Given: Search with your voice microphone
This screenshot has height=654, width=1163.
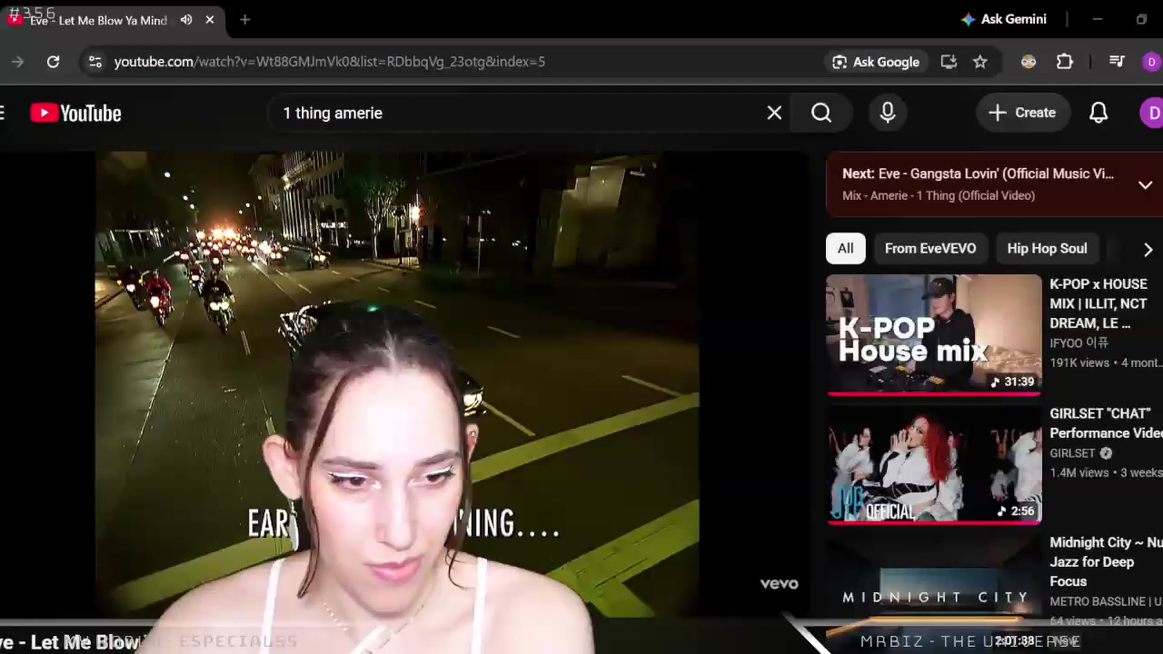Looking at the screenshot, I should pos(888,113).
